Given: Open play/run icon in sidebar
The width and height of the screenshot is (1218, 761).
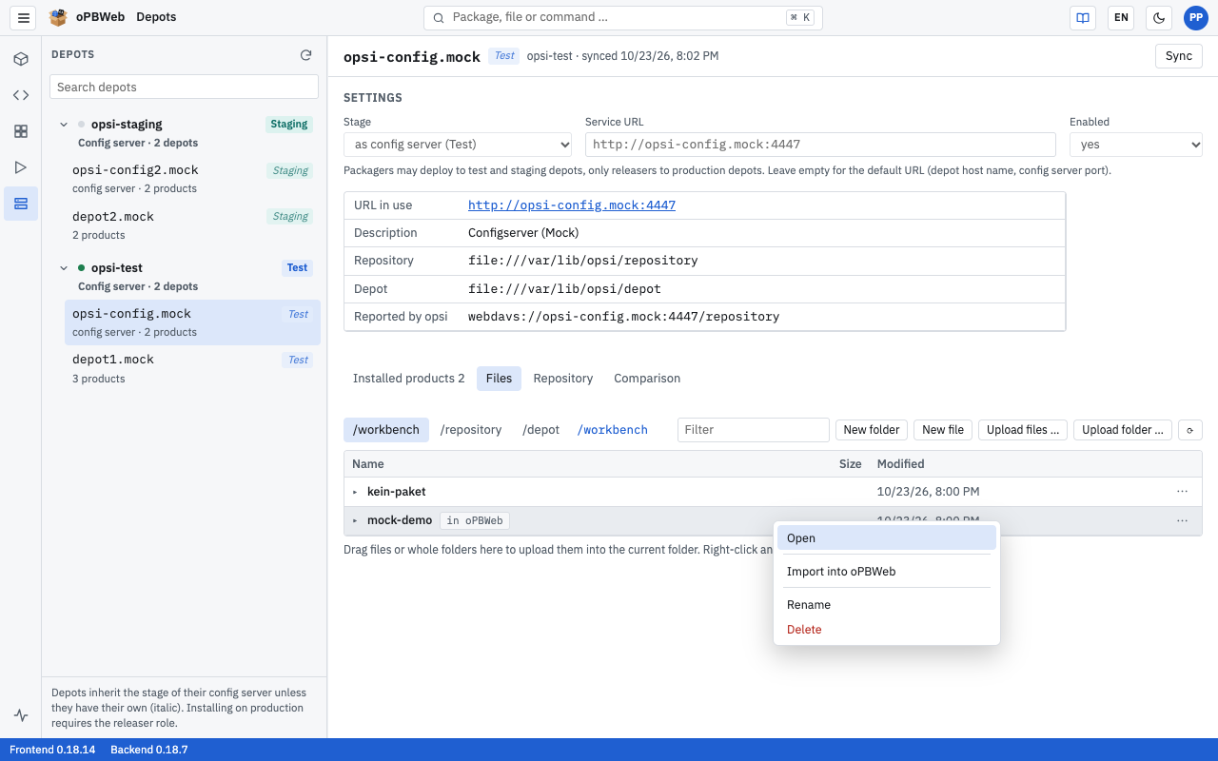Looking at the screenshot, I should (x=21, y=167).
